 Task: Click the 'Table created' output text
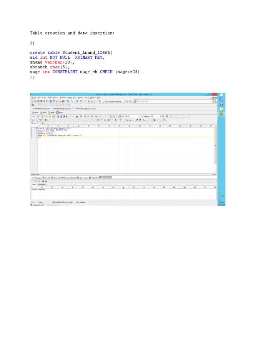(x=39, y=189)
